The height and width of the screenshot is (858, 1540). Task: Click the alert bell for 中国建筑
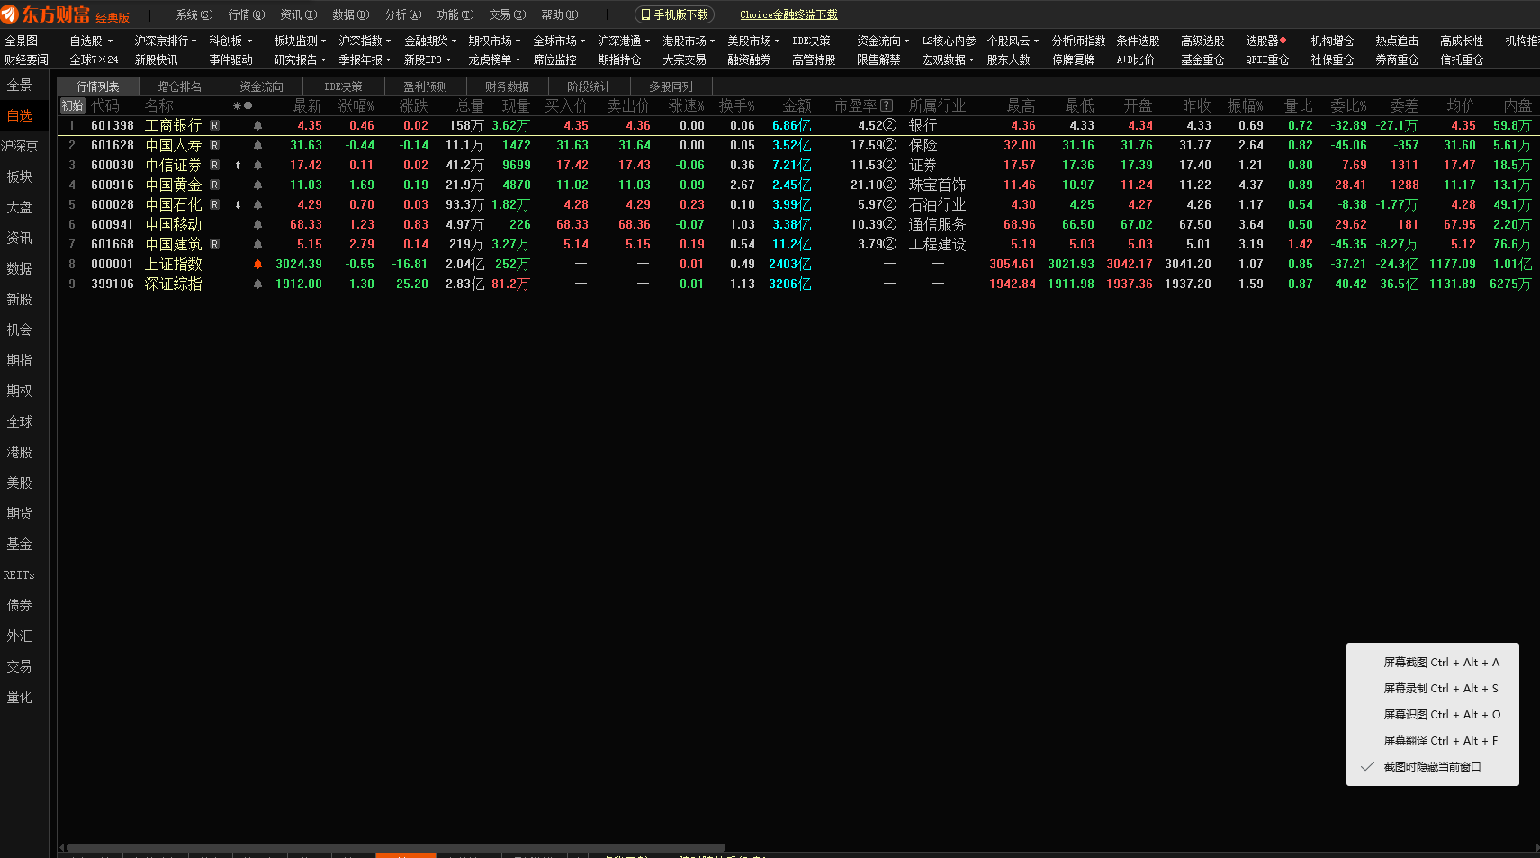tap(257, 245)
